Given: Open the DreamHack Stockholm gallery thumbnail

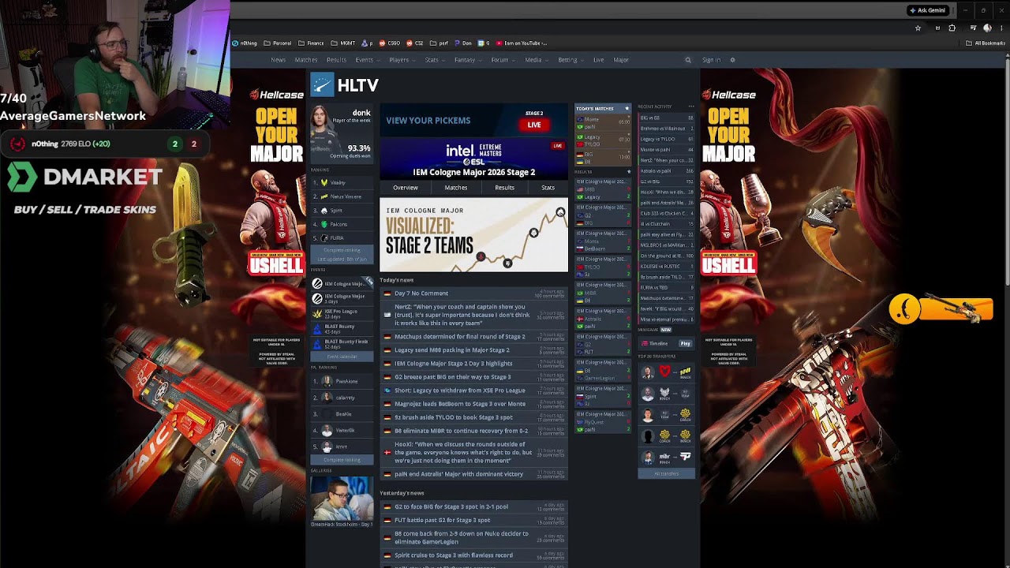Looking at the screenshot, I should [342, 499].
